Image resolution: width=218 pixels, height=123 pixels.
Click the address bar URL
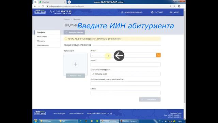[x=66, y=6]
